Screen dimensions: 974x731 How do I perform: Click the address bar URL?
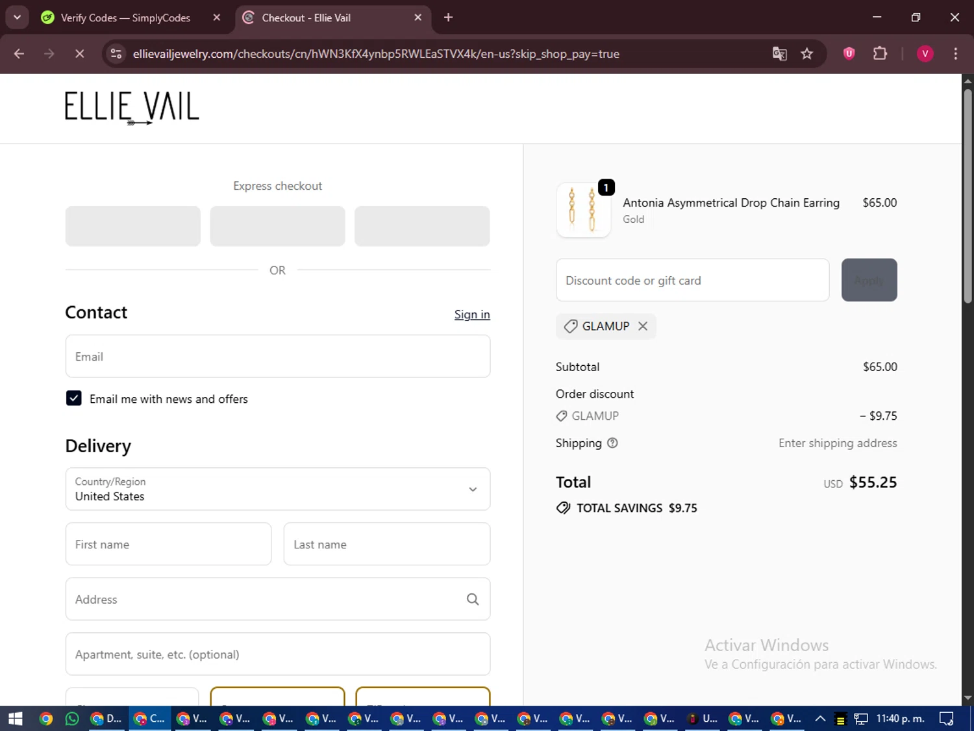click(376, 54)
